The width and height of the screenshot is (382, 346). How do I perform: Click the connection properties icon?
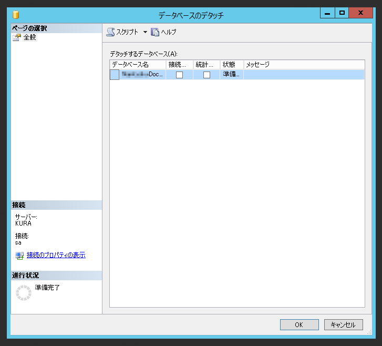pos(19,256)
